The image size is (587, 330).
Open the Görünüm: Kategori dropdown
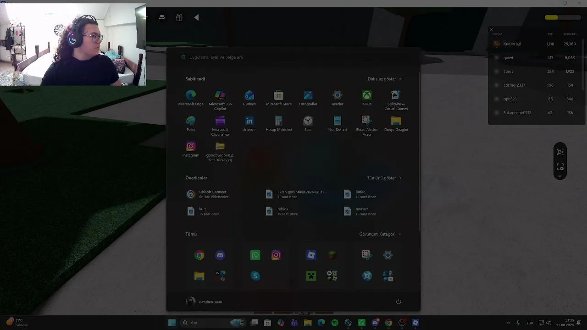click(x=380, y=234)
